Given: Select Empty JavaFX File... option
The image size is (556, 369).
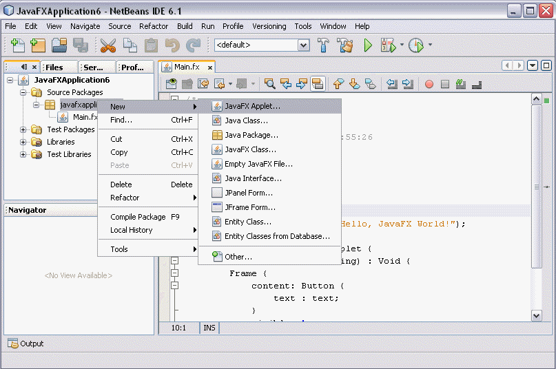Looking at the screenshot, I should pyautogui.click(x=270, y=164).
